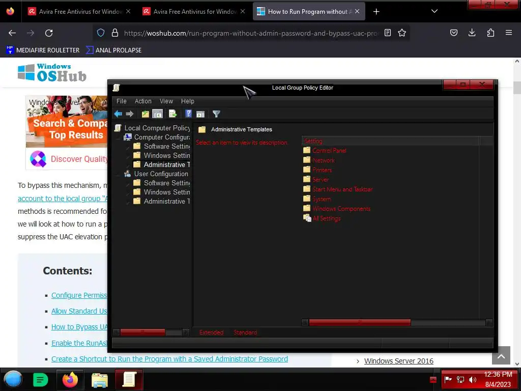The height and width of the screenshot is (391, 521).
Task: Click the Firefox taskbar icon
Action: pyautogui.click(x=70, y=380)
